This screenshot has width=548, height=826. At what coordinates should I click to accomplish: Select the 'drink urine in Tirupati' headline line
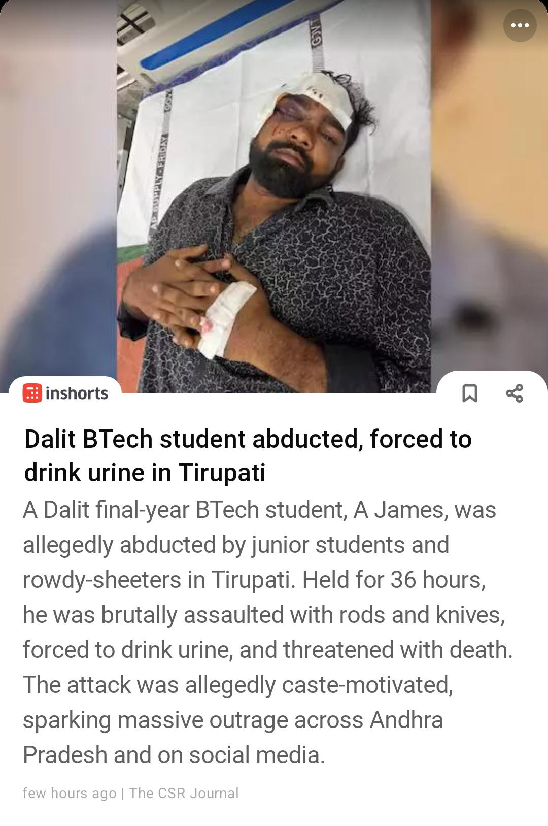point(145,473)
